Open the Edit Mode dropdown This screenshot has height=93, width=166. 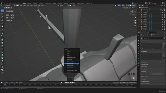click(x=9, y=5)
